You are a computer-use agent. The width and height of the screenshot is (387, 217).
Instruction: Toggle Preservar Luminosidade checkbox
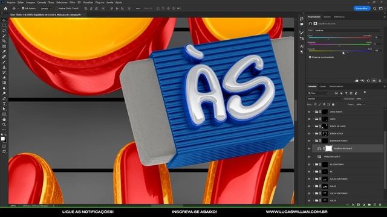click(310, 57)
